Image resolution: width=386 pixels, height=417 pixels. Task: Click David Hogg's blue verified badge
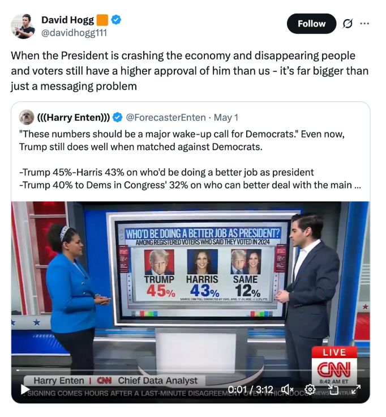point(116,20)
